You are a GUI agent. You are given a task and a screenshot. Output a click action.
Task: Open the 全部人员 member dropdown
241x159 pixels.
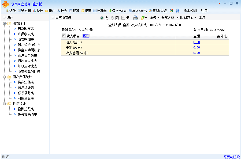(169, 18)
